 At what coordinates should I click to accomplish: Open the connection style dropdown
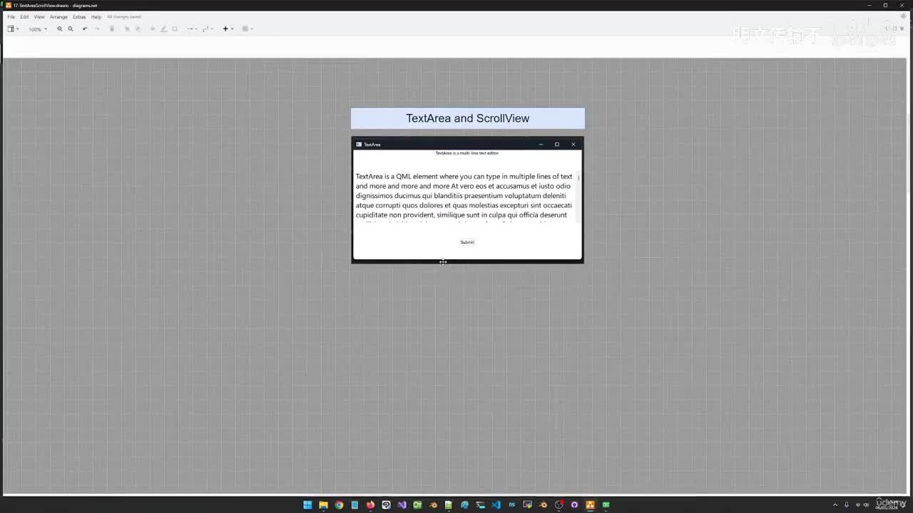click(x=191, y=29)
